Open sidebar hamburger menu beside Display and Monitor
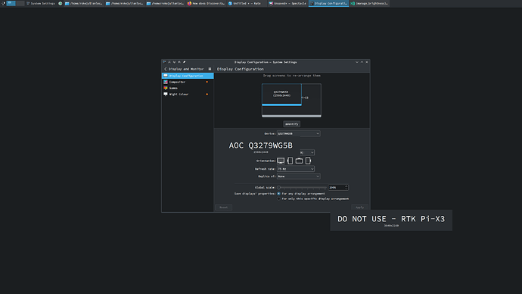Viewport: 522px width, 294px height. tap(210, 69)
